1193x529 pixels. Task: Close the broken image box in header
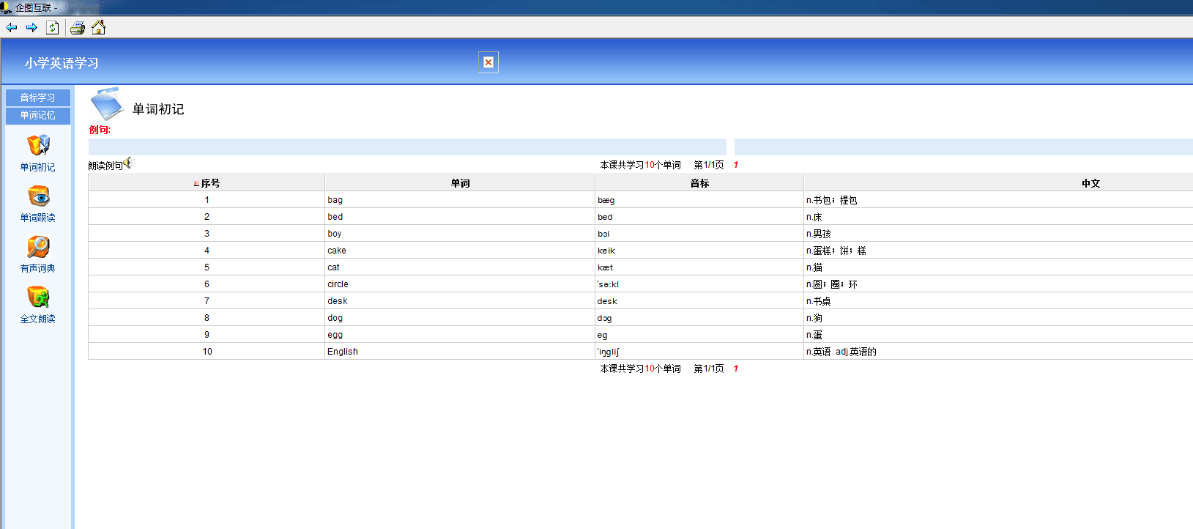point(488,62)
